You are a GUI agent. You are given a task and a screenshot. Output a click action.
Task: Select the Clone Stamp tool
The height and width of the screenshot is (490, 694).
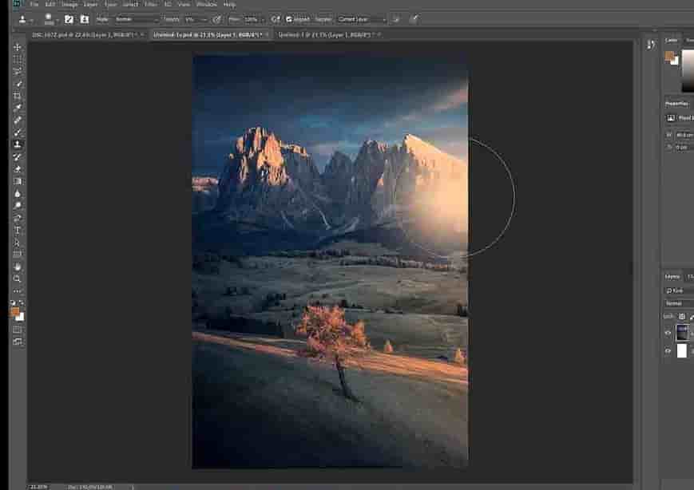[x=18, y=144]
